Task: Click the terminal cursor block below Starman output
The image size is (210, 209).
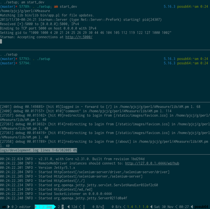Action: [1, 41]
